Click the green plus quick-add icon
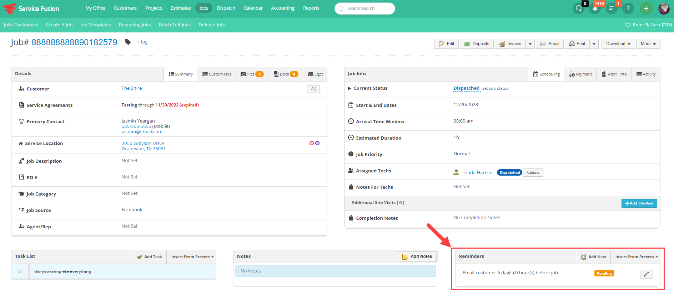The height and width of the screenshot is (296, 674). point(646,8)
